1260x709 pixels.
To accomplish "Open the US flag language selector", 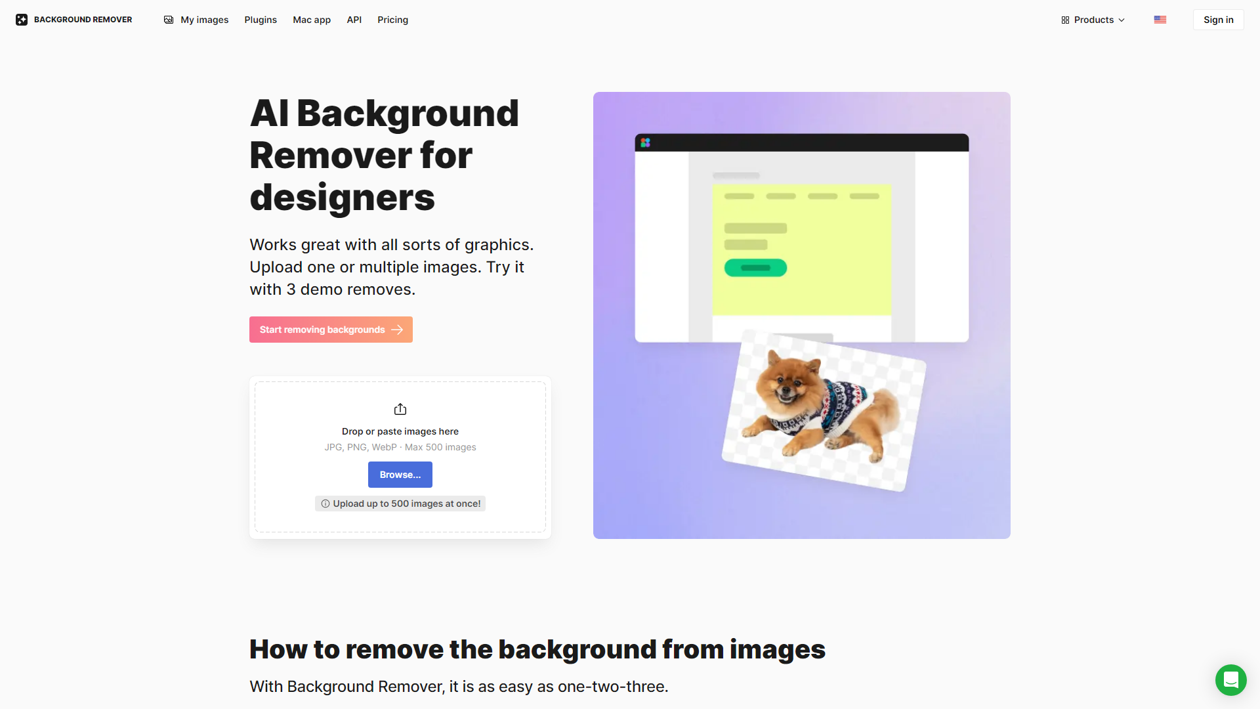I will point(1160,20).
